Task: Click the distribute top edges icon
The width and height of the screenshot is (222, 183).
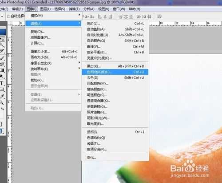Action: tap(120, 16)
